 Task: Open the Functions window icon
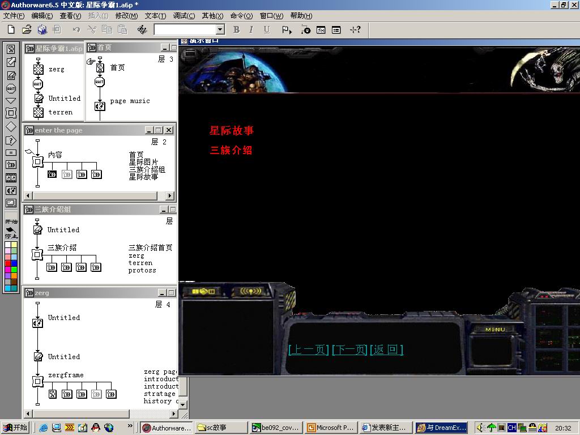point(321,30)
